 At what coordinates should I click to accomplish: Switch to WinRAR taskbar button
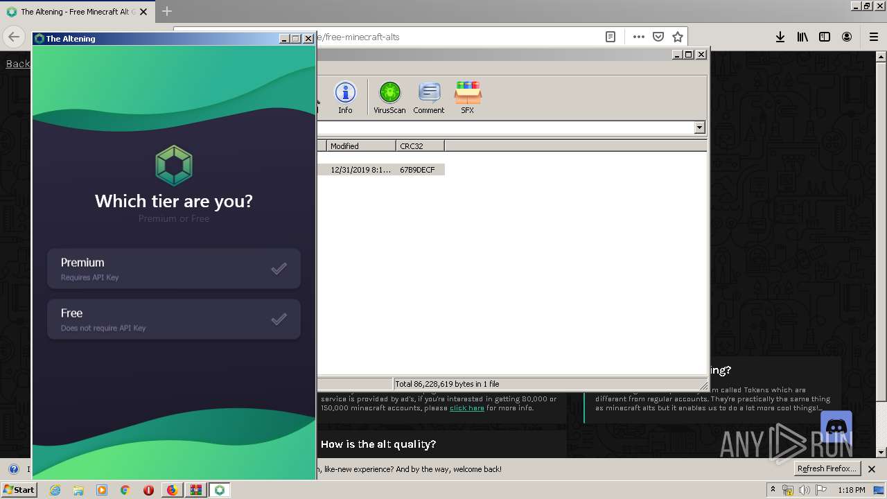[x=195, y=490]
